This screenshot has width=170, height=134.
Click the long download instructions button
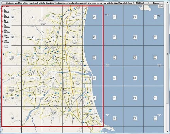click(x=75, y=3)
